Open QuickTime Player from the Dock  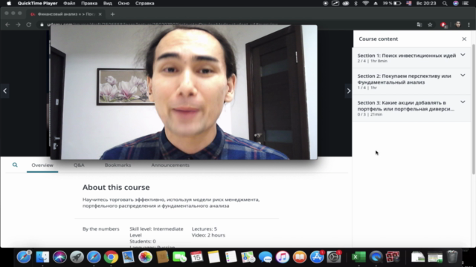click(x=376, y=257)
